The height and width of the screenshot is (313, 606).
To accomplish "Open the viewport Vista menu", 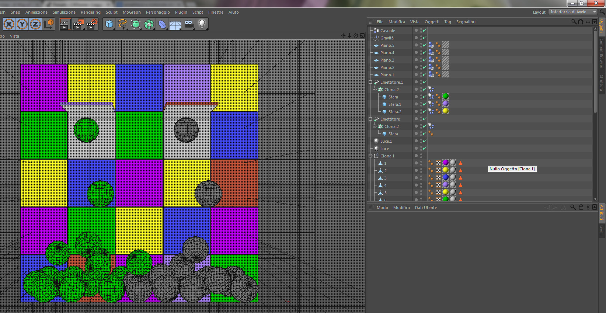I will (14, 36).
